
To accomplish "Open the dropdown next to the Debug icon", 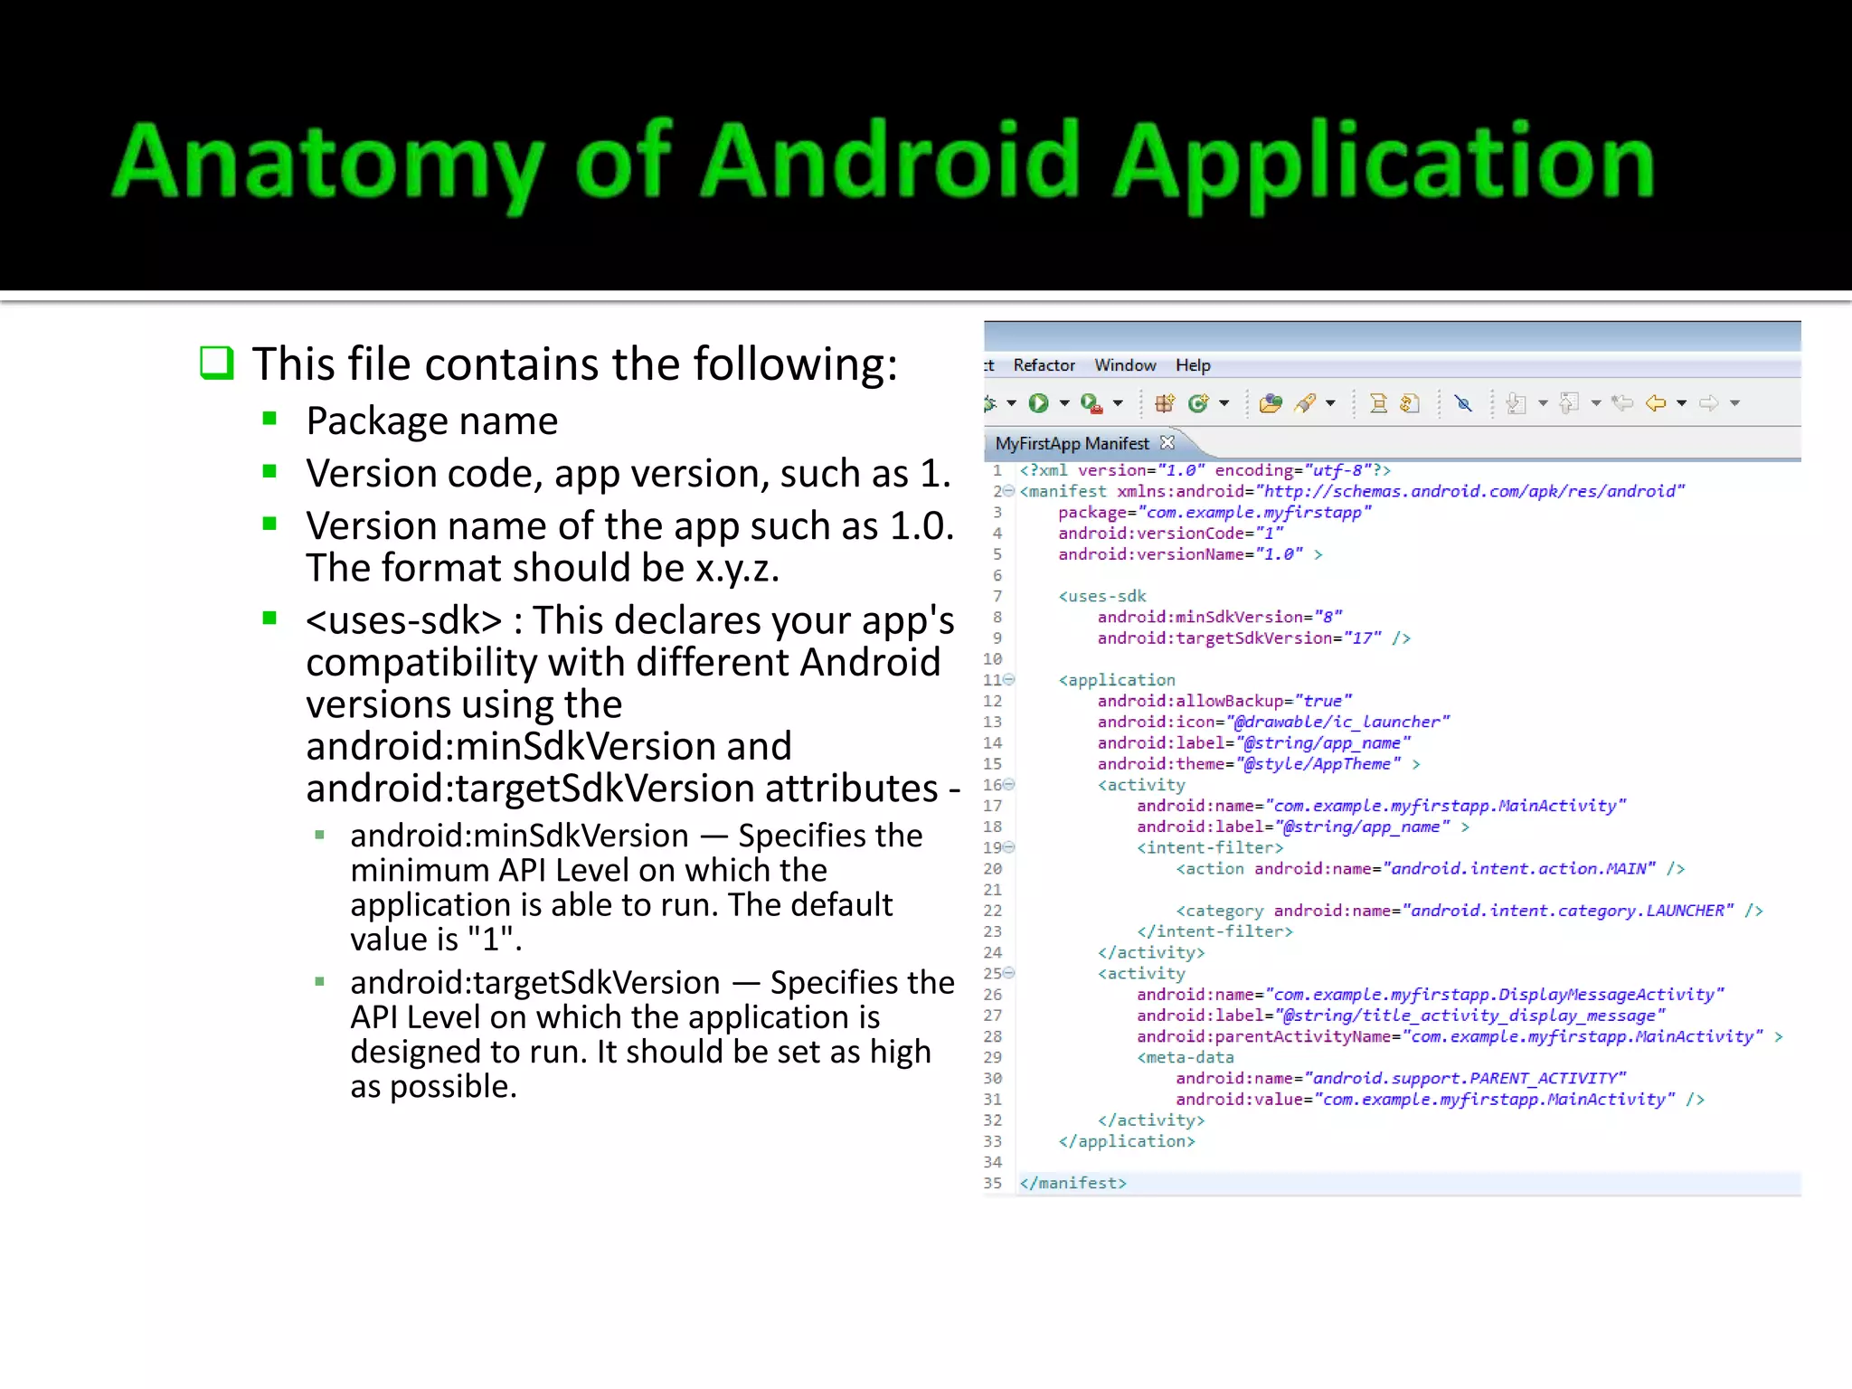I will coord(1011,403).
